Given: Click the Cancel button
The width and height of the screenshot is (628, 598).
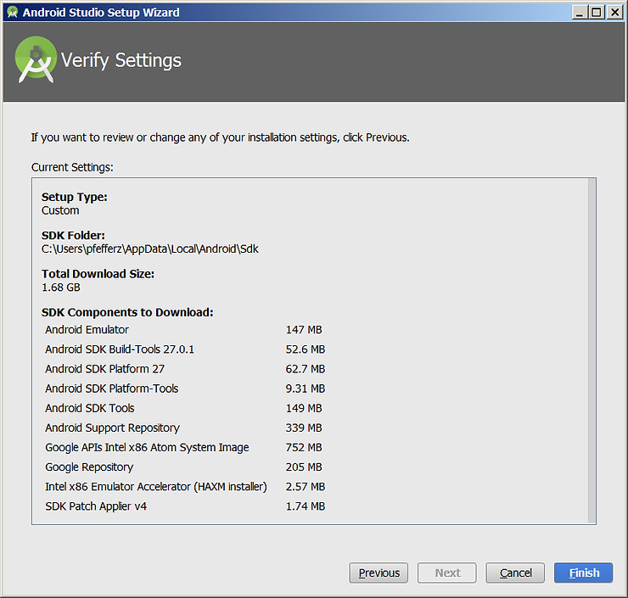Looking at the screenshot, I should 515,573.
